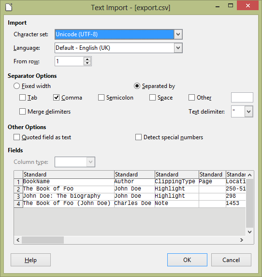The height and width of the screenshot is (277, 262).
Task: Click preview scrollbar down arrow
Action: pos(249,232)
